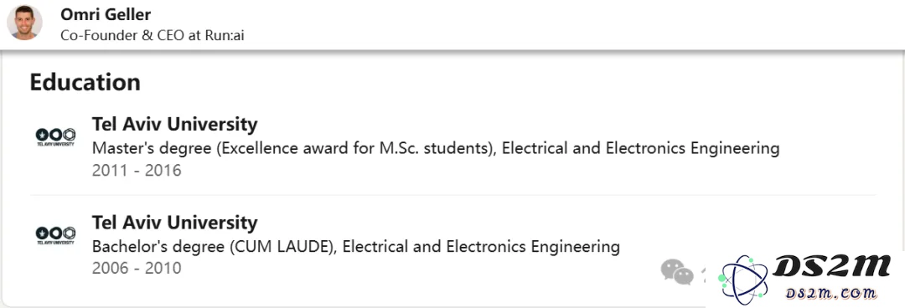The image size is (905, 308).
Task: Click the large DS2M wordmark
Action: [x=832, y=268]
